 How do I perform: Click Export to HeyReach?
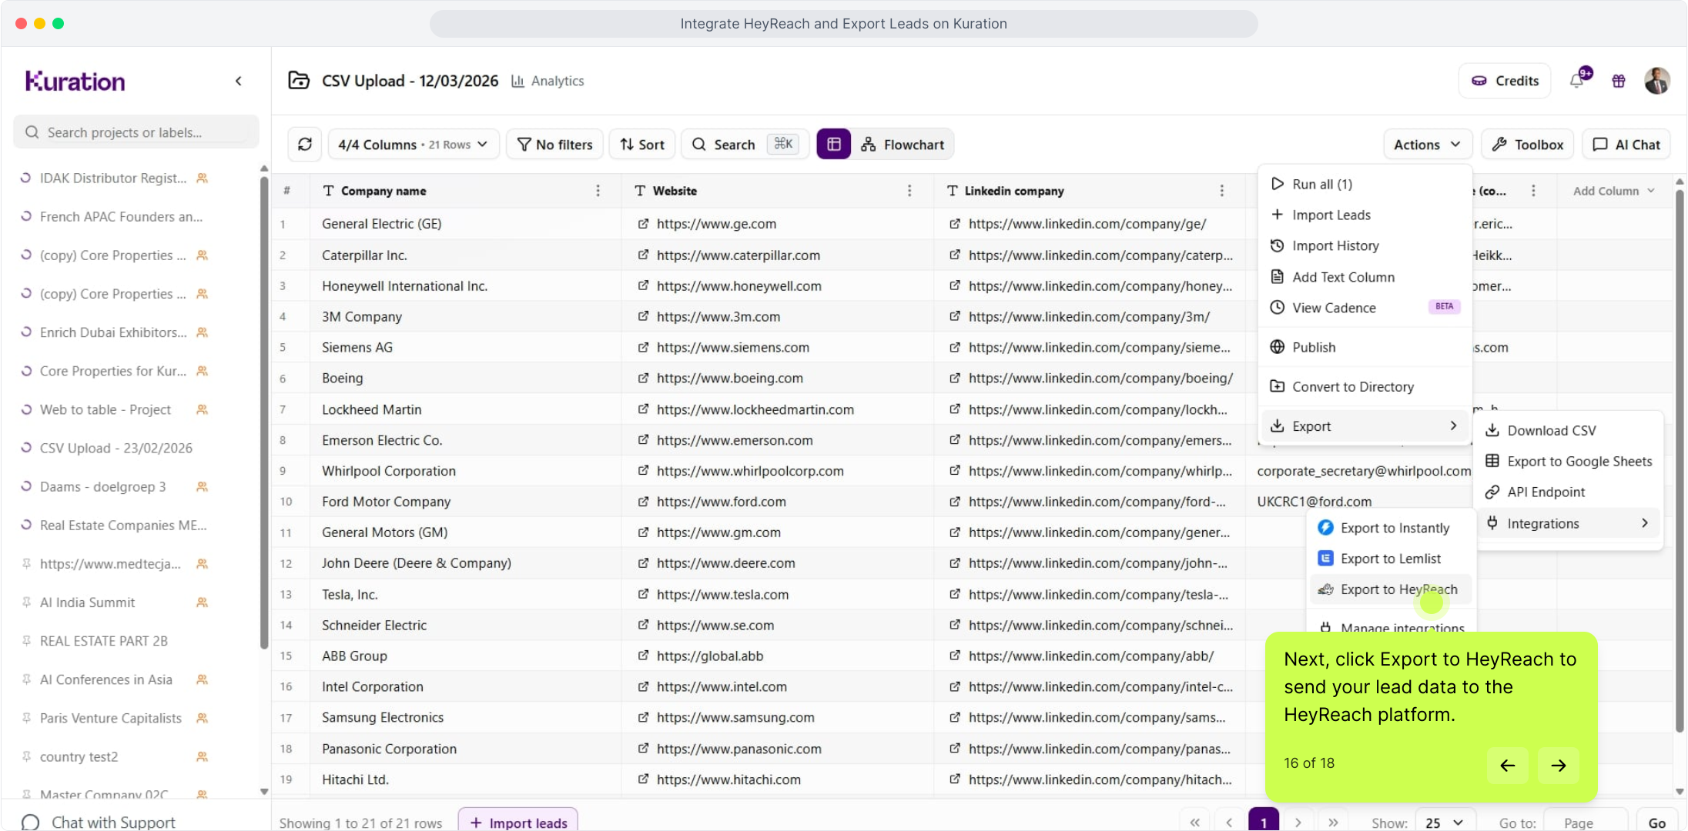coord(1391,589)
